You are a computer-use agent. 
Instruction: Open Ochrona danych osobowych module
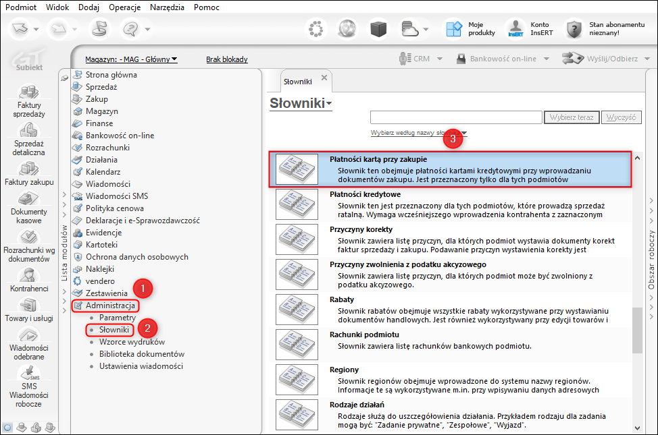point(137,257)
